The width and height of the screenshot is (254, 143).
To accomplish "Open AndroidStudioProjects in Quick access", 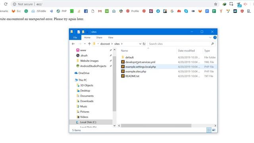I will click(x=93, y=66).
